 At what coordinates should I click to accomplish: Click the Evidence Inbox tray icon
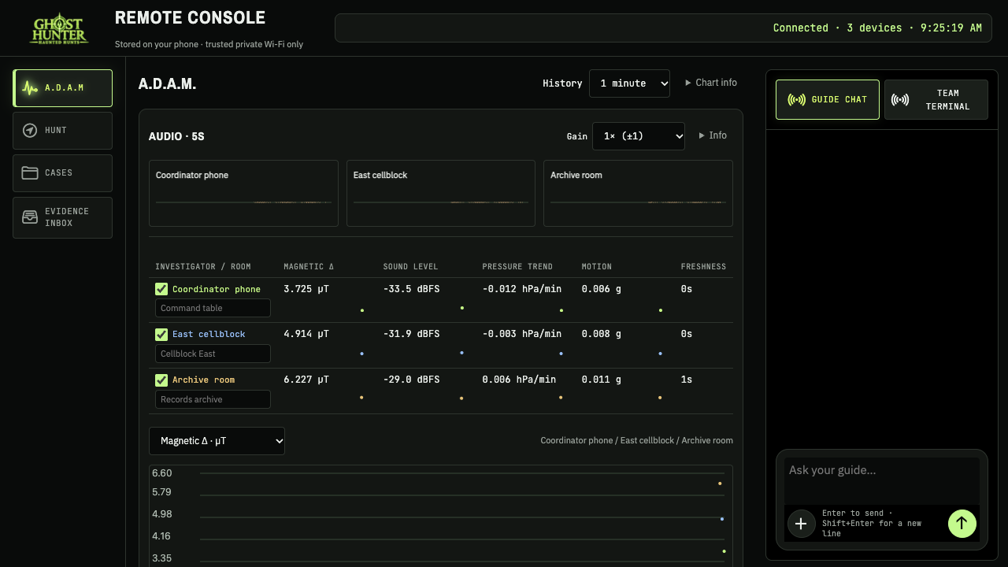click(x=30, y=217)
